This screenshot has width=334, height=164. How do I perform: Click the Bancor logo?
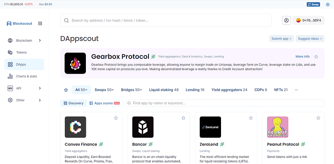[143, 127]
